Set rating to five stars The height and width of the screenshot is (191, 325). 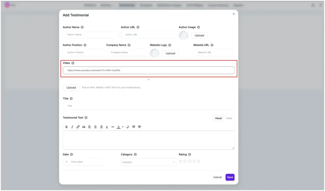(199, 161)
